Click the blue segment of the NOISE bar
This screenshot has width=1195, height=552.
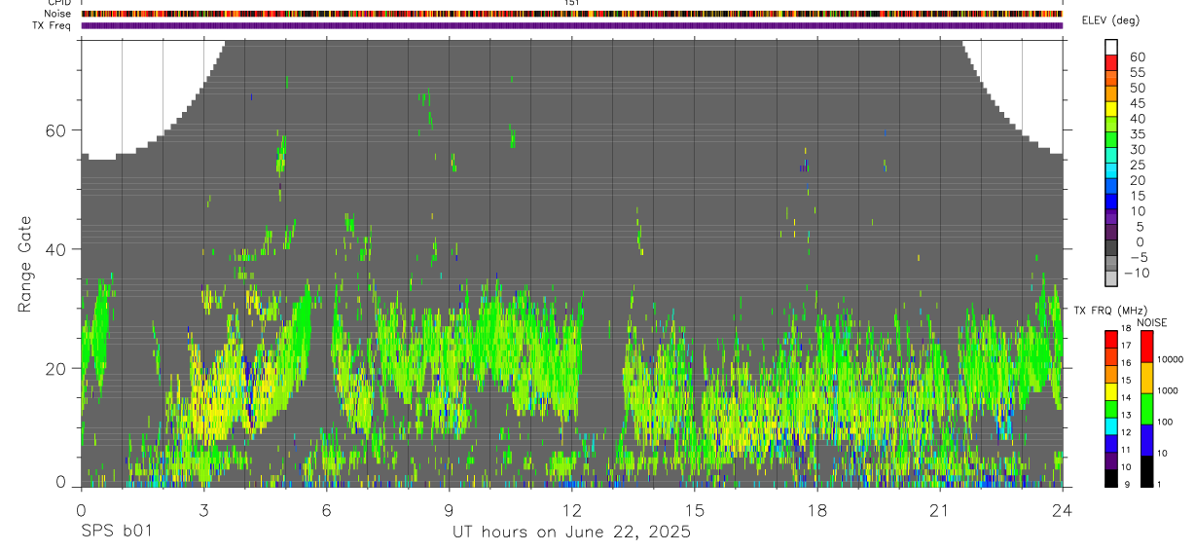[1147, 440]
